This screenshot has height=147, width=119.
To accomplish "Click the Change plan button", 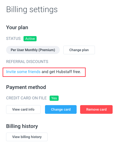I will pyautogui.click(x=79, y=50).
